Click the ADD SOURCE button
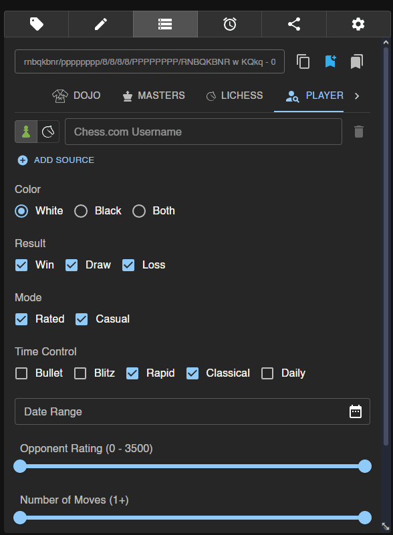Image resolution: width=393 pixels, height=535 pixels. coord(56,160)
